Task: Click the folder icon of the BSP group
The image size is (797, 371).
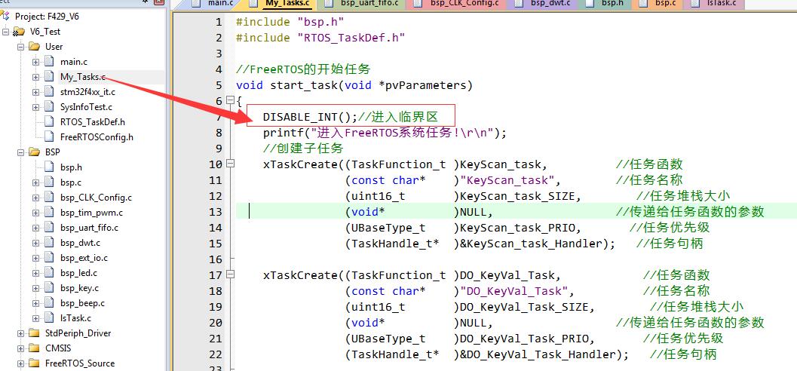Action: pos(34,152)
